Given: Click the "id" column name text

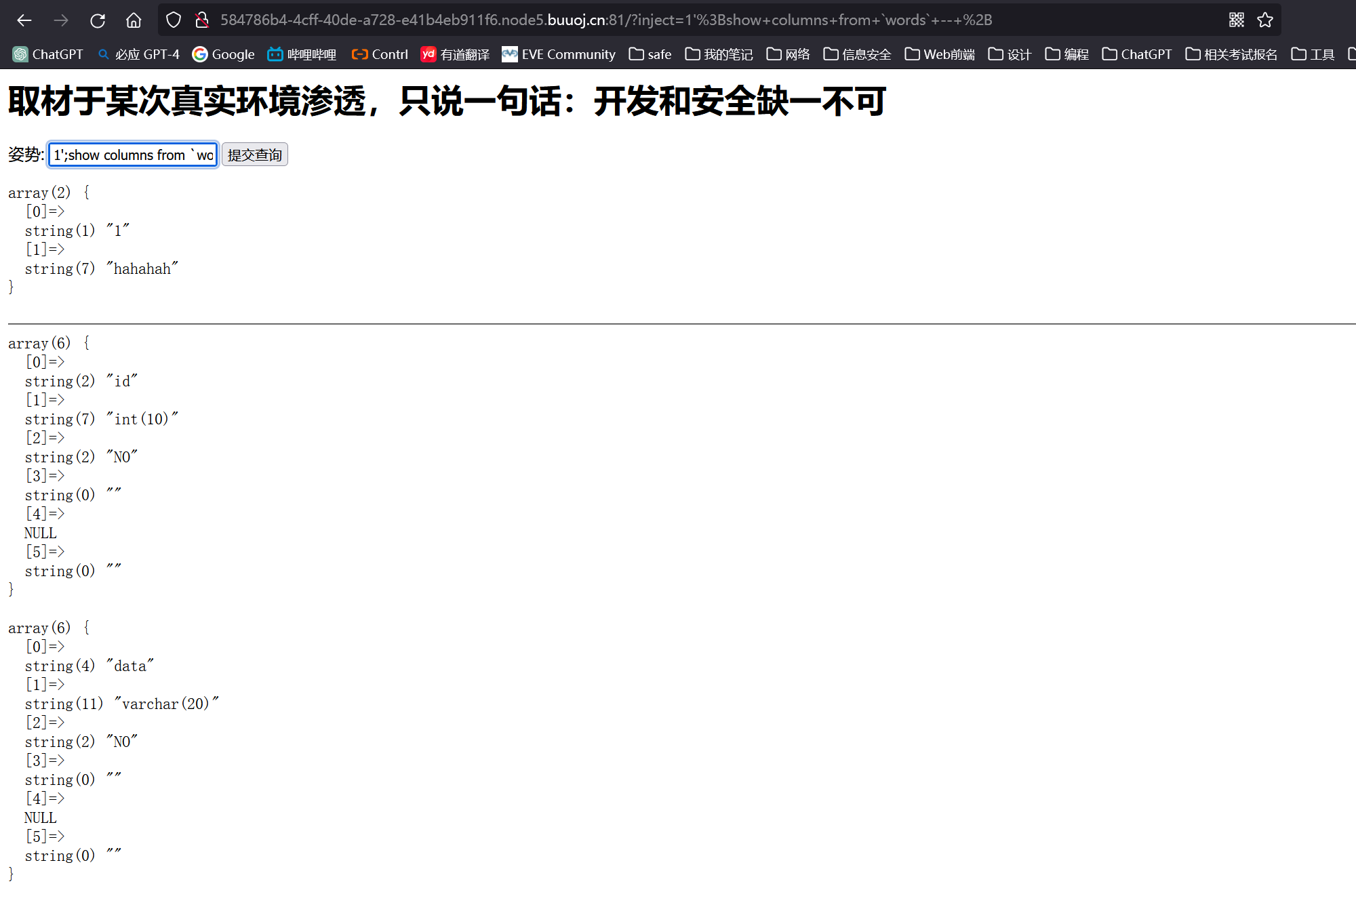Looking at the screenshot, I should (x=122, y=381).
